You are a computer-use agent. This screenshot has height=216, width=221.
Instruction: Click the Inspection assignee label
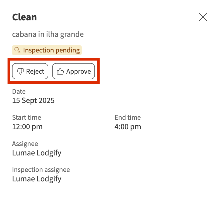41,170
